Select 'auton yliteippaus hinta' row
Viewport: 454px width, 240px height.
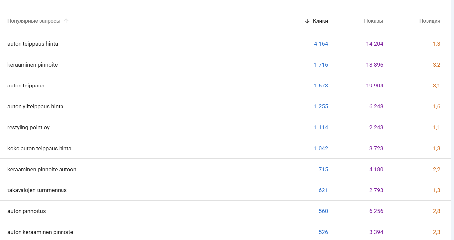point(35,107)
